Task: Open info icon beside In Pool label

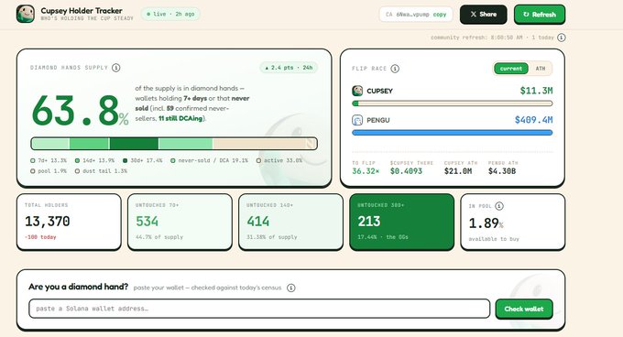Action: click(499, 206)
